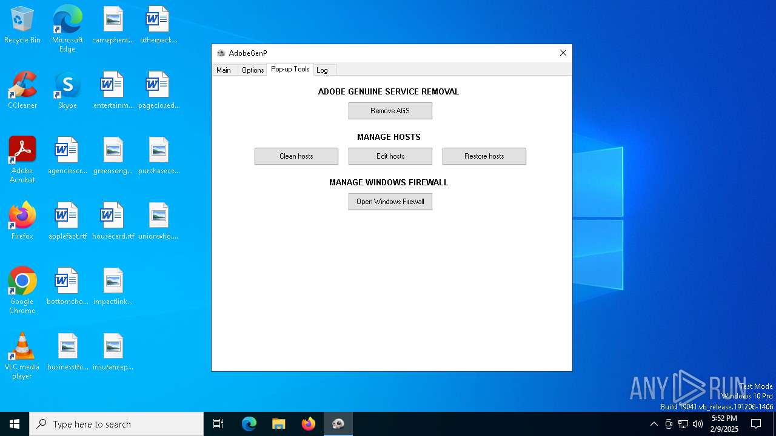Viewport: 776px width, 436px height.
Task: Click the AdobeGenP title bar icon
Action: (221, 53)
